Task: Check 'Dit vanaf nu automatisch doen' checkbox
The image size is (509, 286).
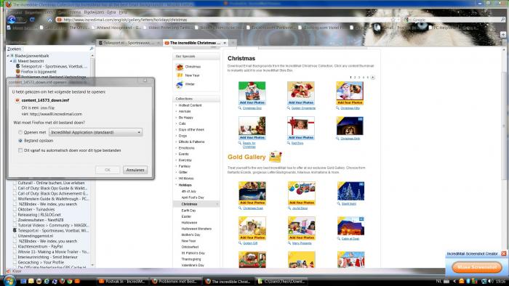Action: [20, 150]
